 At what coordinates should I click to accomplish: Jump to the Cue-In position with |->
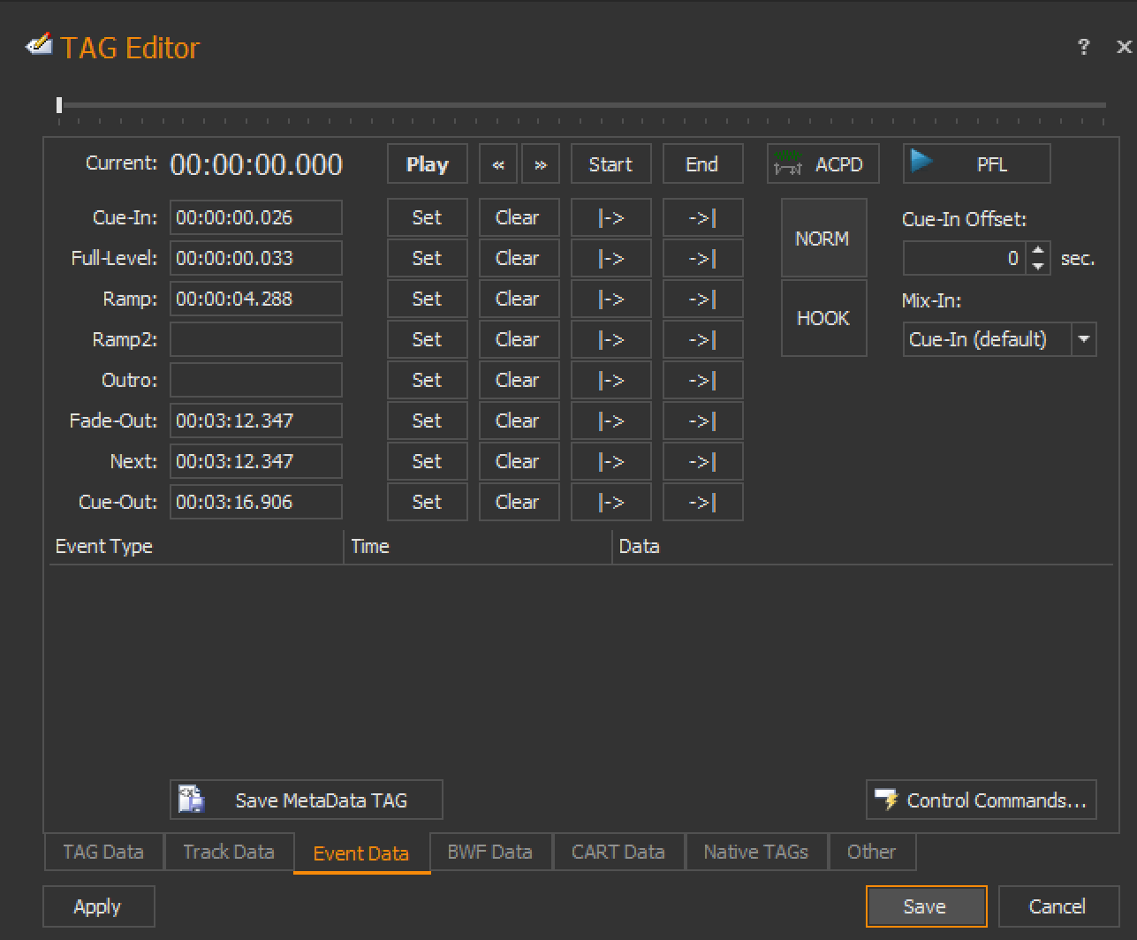[610, 218]
